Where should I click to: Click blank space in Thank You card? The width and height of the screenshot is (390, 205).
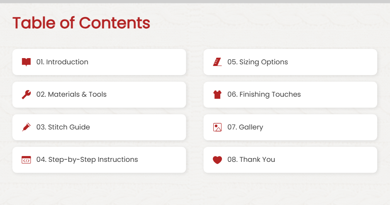[x=326, y=160]
